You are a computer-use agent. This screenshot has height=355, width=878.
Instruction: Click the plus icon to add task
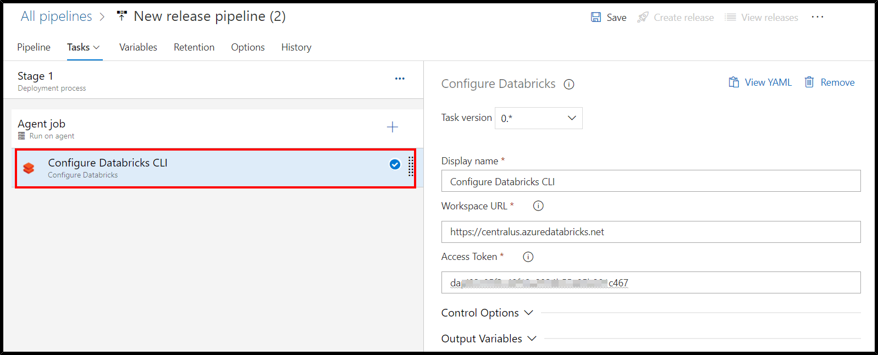392,127
